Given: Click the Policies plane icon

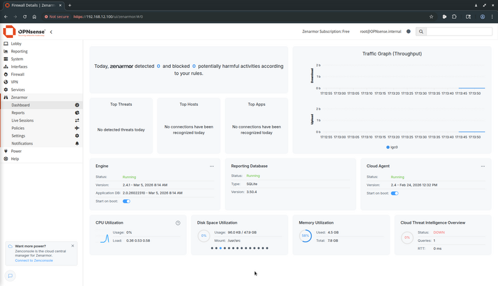Looking at the screenshot, I should pos(77,128).
